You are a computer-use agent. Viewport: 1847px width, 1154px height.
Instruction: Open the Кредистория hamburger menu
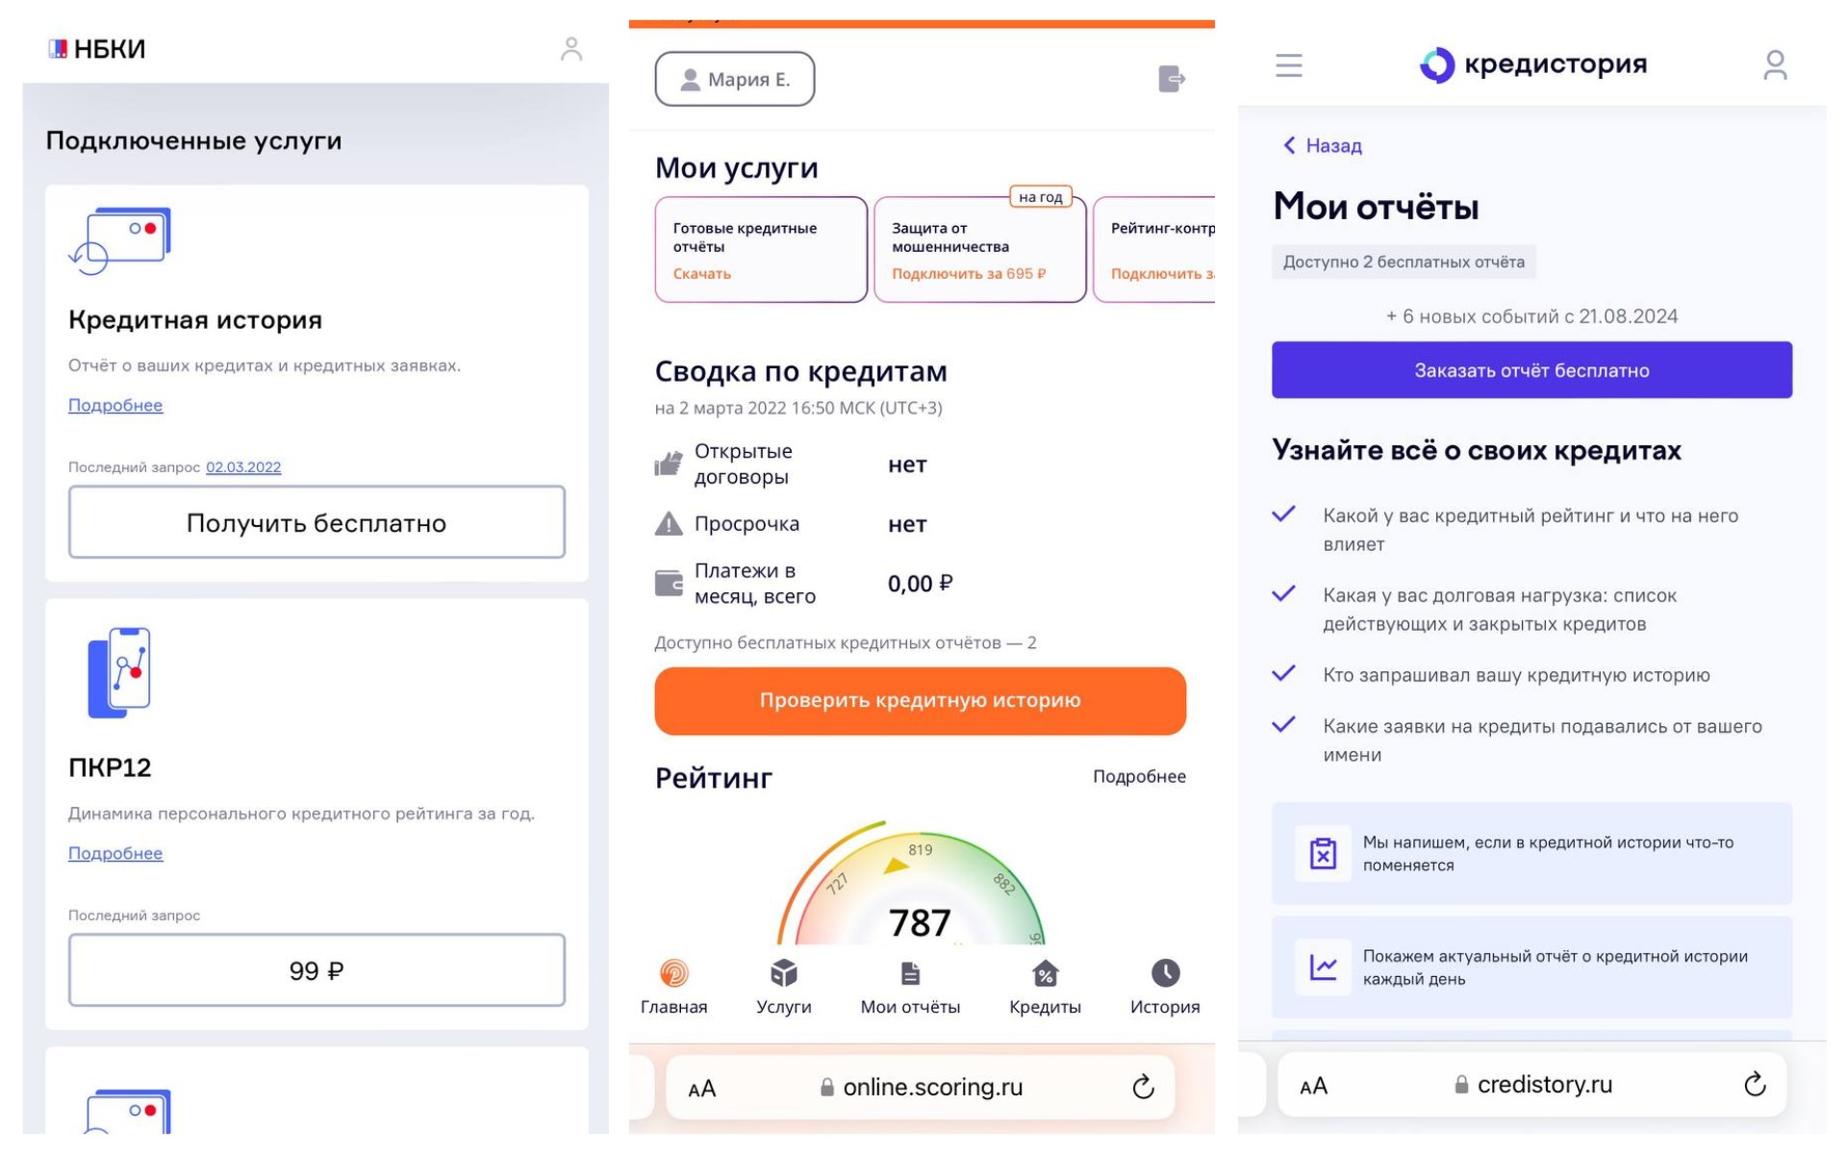1288,65
